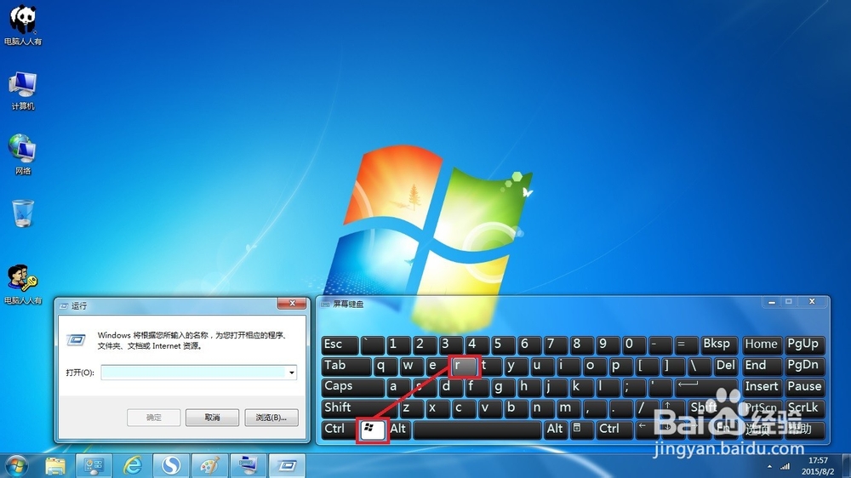Screen dimensions: 851x478
Task: Toggle the ScrLk key
Action: (805, 408)
